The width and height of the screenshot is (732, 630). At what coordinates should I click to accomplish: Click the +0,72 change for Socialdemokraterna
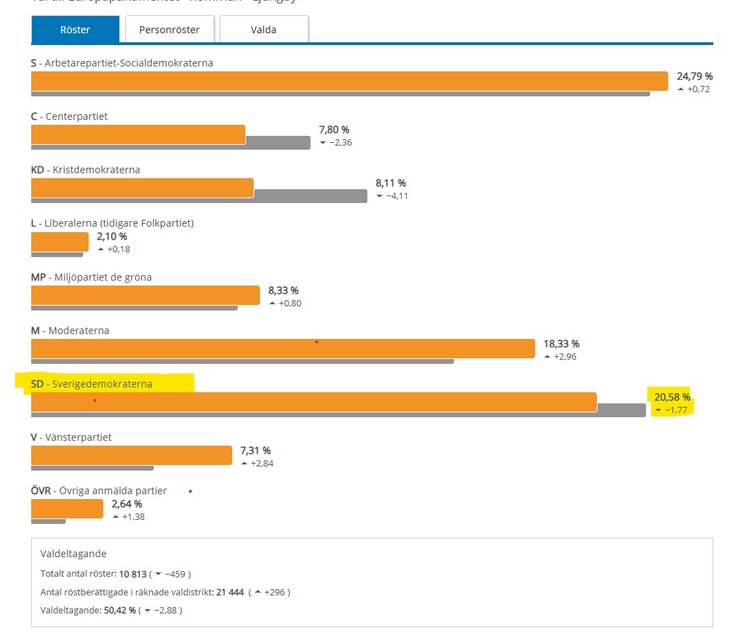(x=699, y=89)
